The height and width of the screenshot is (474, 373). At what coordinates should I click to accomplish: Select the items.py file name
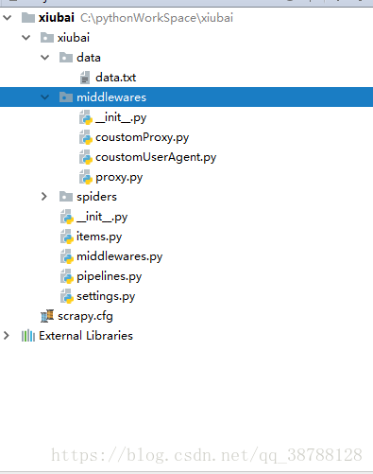point(99,237)
